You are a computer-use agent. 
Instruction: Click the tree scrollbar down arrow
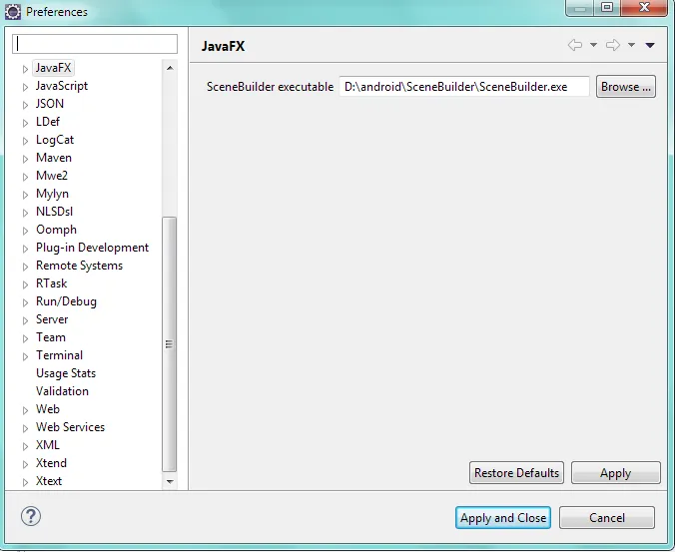[170, 481]
